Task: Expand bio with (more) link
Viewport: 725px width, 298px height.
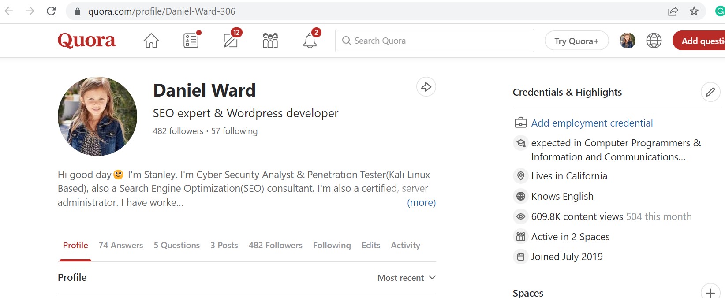Action: 421,203
